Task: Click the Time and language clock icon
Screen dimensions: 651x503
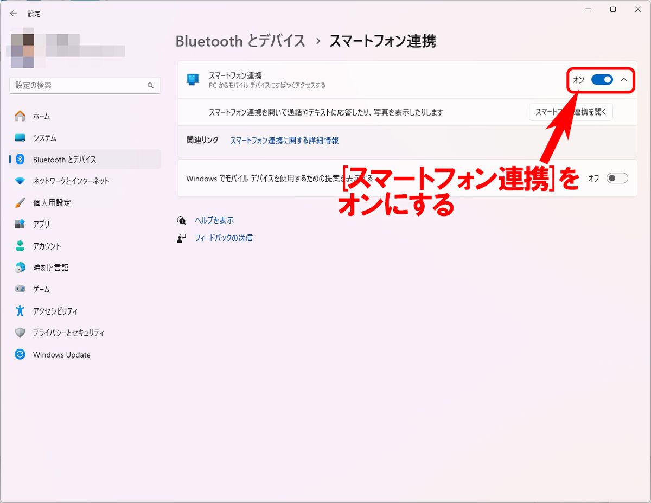Action: pos(20,268)
